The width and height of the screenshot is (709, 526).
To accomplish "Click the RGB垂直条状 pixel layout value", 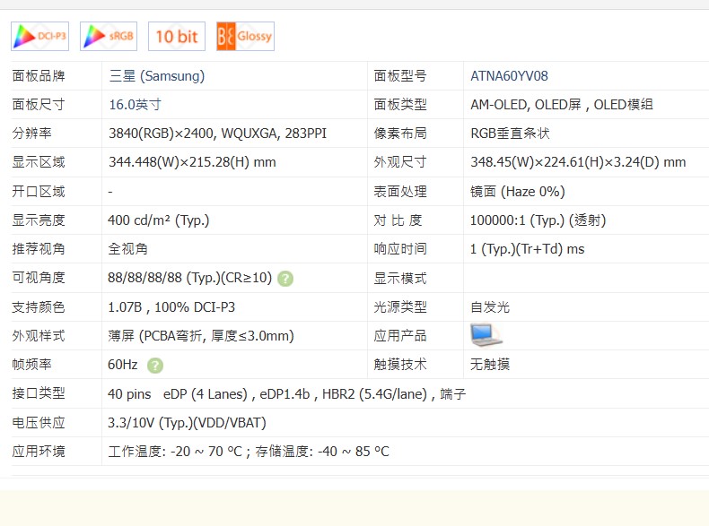I will coord(510,134).
